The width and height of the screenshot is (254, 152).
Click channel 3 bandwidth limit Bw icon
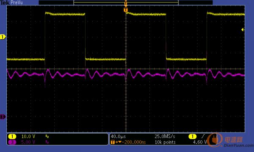click(x=47, y=142)
